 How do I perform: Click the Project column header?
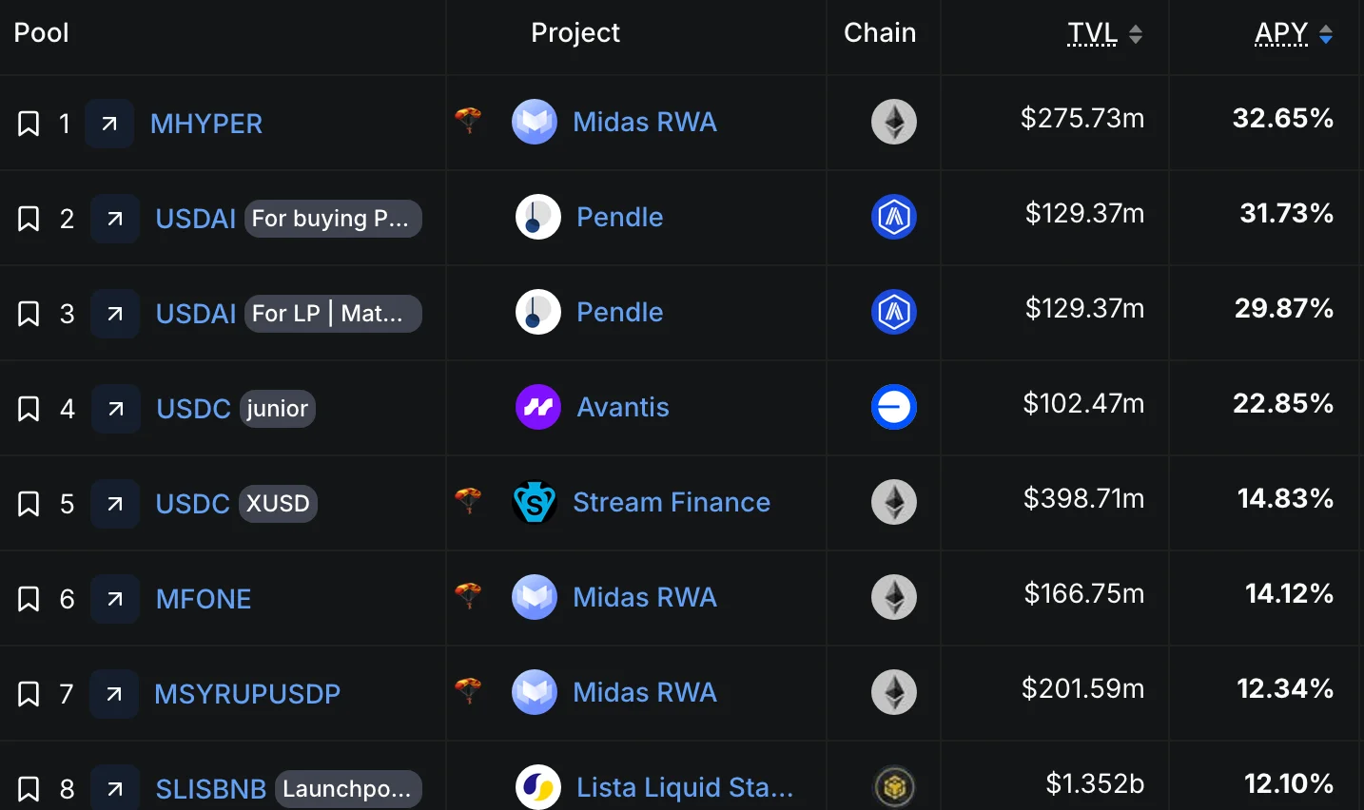pos(575,33)
